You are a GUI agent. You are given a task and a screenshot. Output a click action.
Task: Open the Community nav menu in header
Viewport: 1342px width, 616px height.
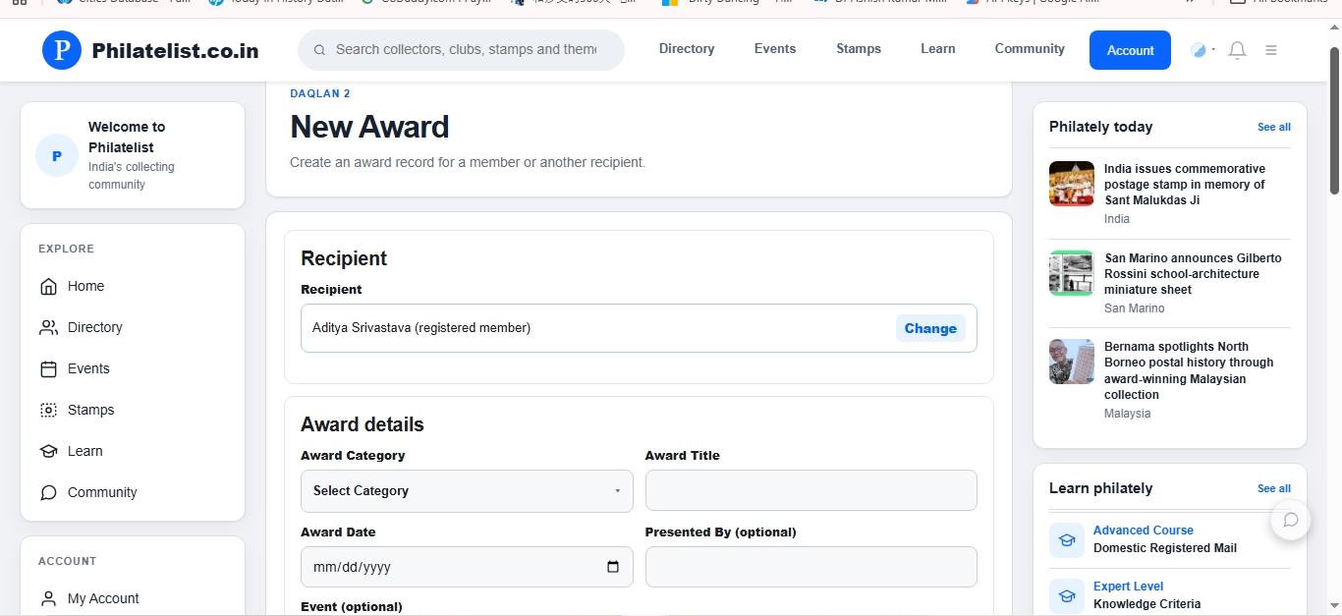coord(1030,49)
